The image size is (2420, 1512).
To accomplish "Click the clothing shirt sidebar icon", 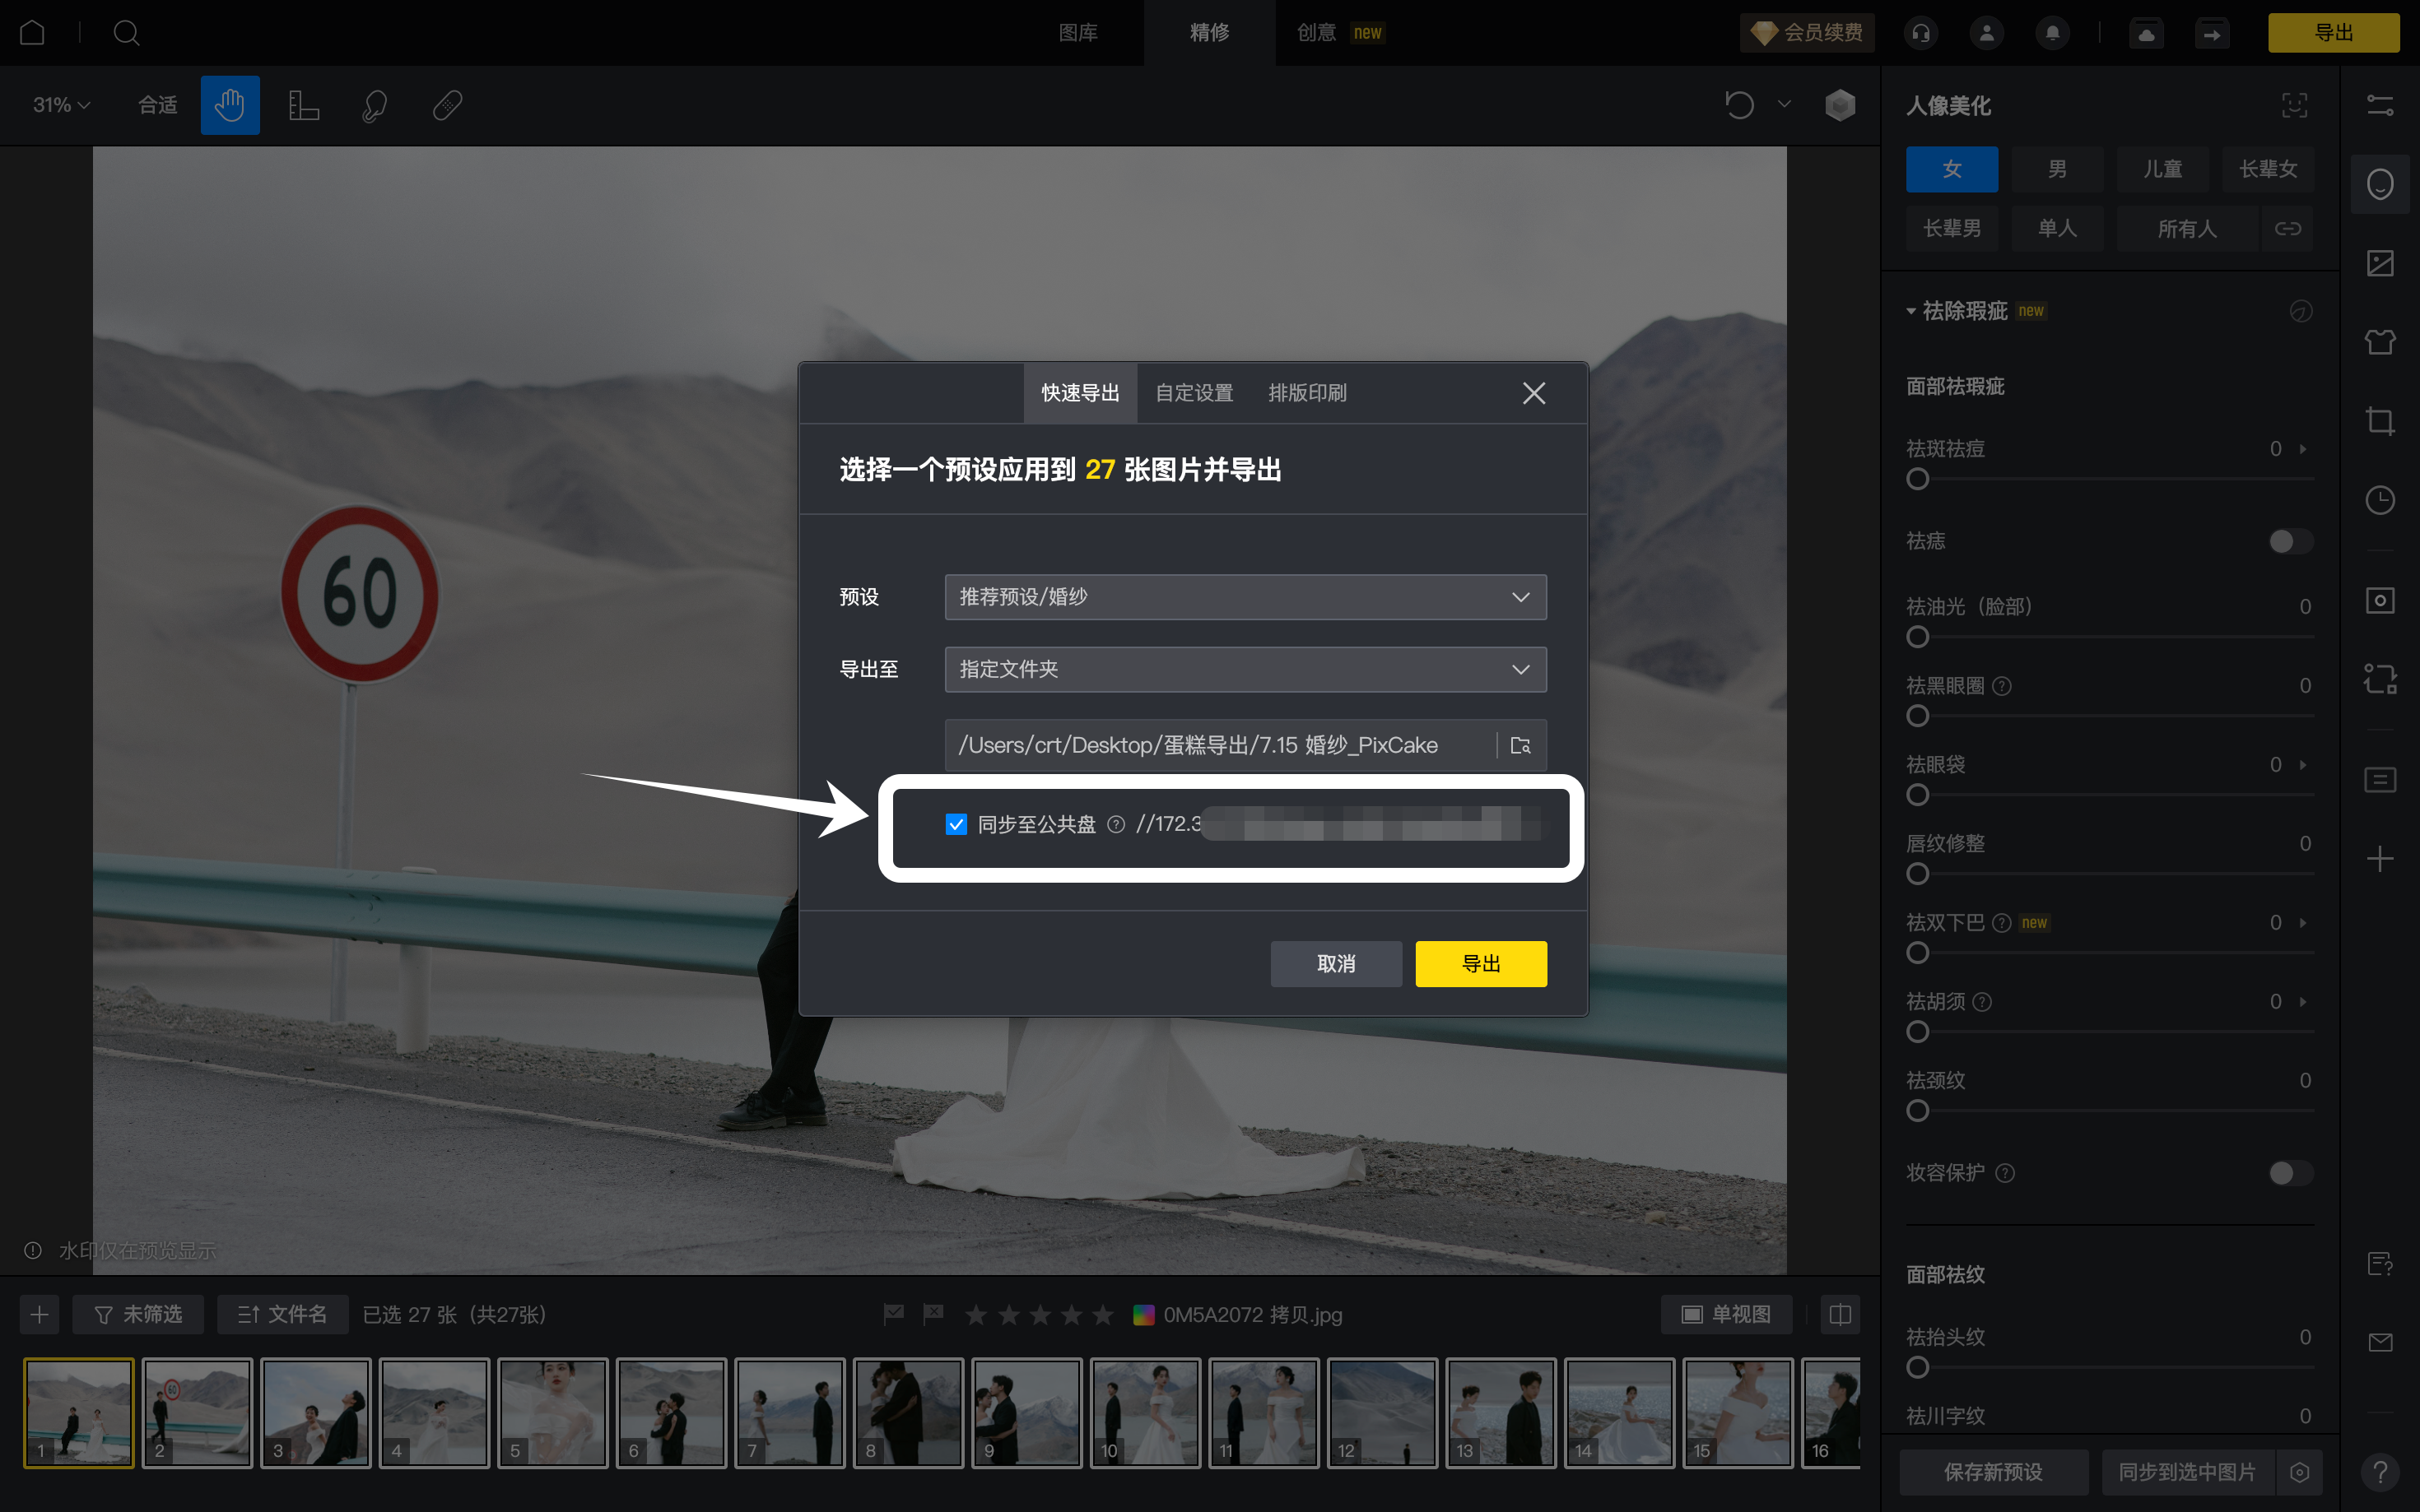I will coord(2379,343).
